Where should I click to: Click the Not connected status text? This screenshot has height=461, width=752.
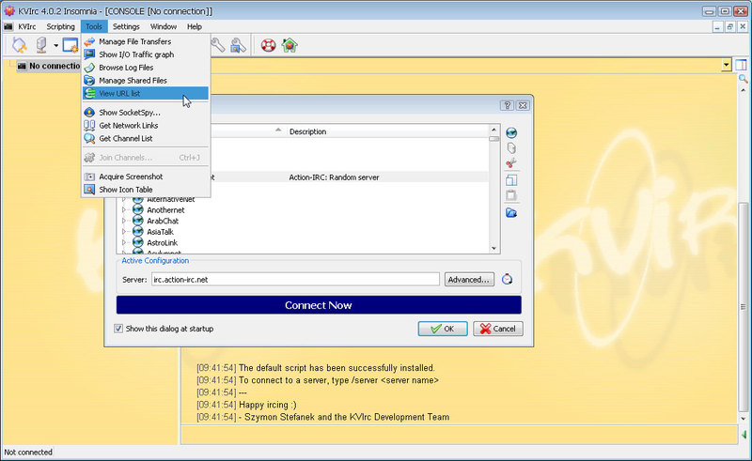[x=28, y=452]
